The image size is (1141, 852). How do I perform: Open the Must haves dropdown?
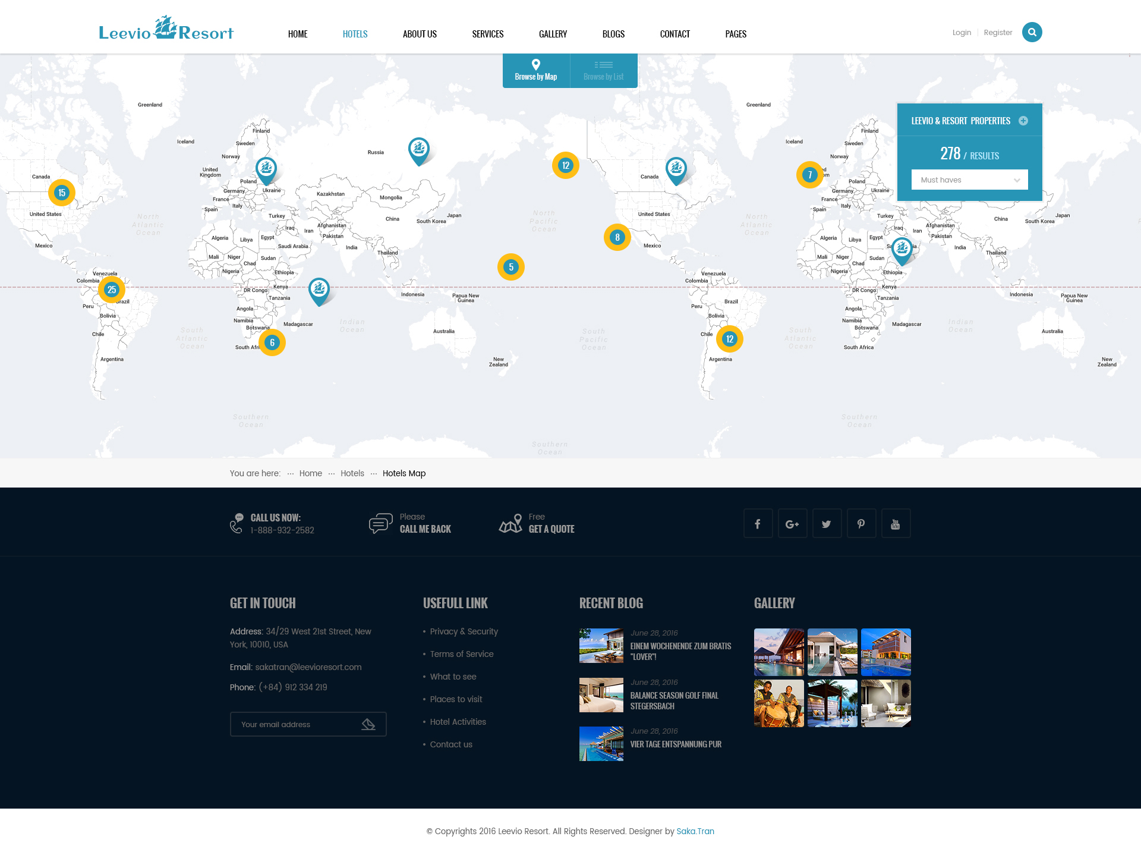tap(969, 180)
